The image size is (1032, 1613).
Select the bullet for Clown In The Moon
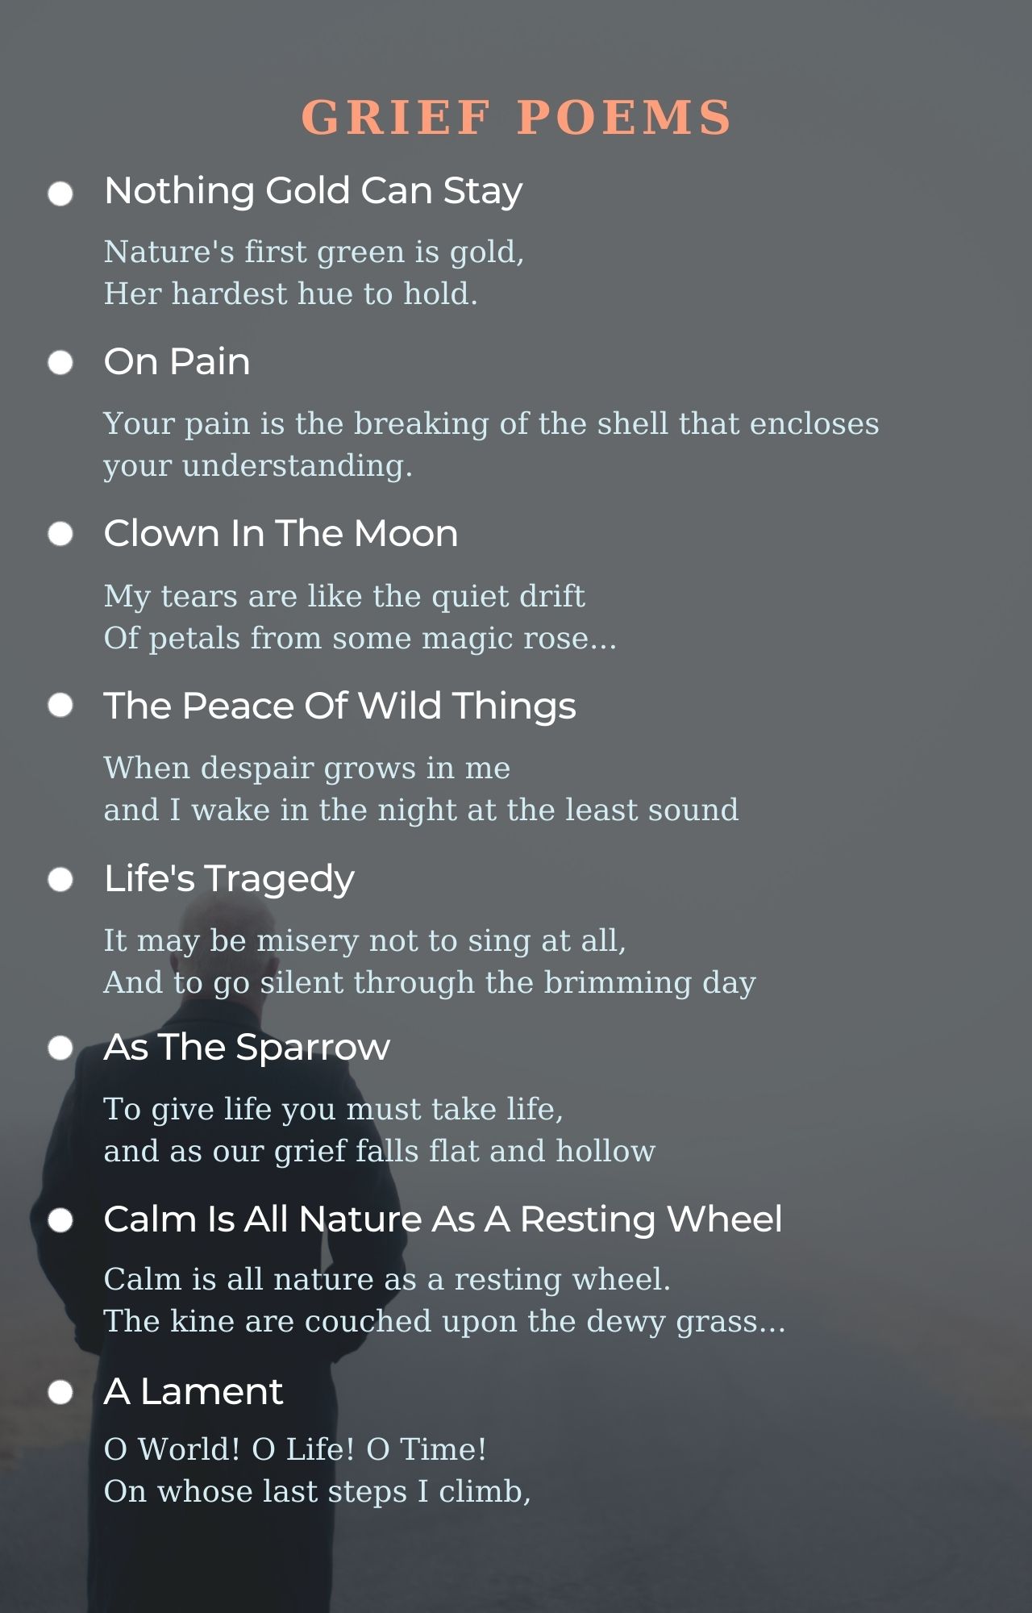60,534
